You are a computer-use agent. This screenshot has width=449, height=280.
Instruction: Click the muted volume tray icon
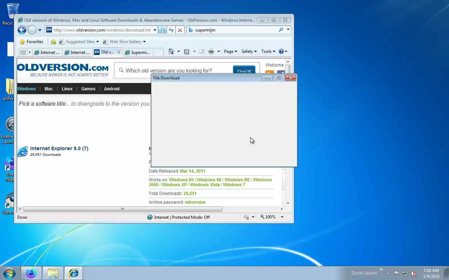point(414,273)
